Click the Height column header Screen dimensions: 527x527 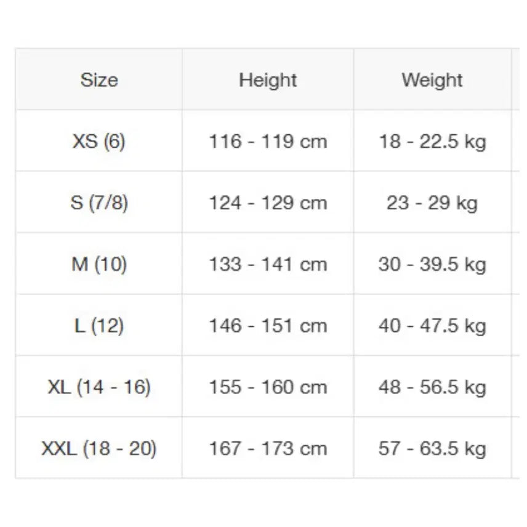coord(268,80)
